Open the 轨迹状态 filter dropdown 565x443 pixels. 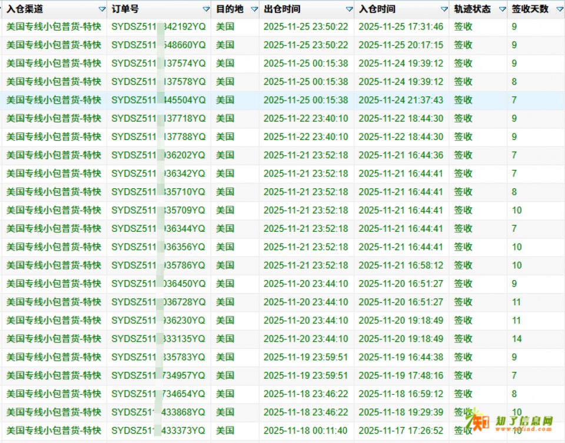click(502, 9)
